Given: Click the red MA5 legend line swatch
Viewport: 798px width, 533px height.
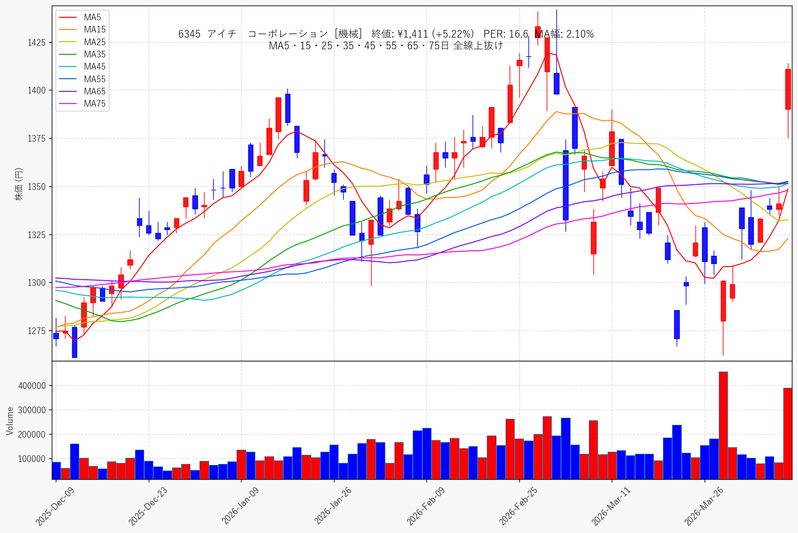Looking at the screenshot, I should [68, 17].
